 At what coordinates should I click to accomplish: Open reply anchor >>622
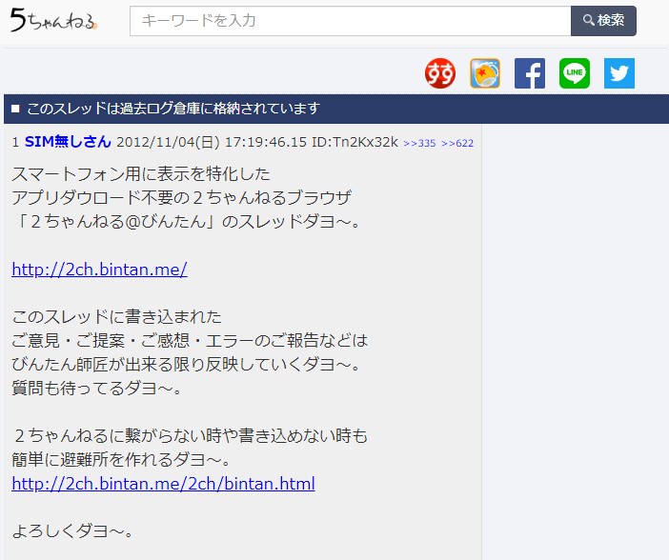457,143
